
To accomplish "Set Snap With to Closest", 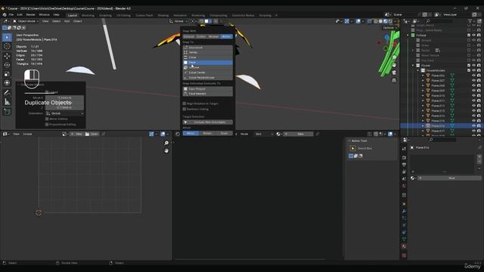I will tap(189, 37).
